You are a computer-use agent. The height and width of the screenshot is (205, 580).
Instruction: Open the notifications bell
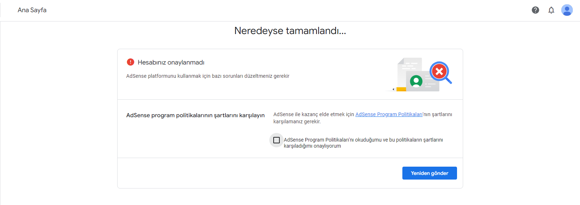[x=551, y=10]
